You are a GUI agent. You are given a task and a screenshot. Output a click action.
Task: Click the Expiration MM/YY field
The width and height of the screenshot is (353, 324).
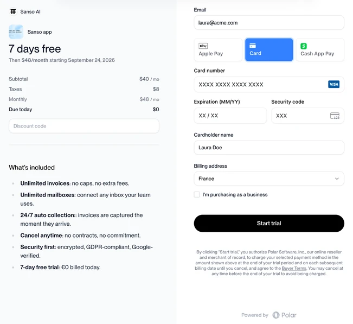230,116
